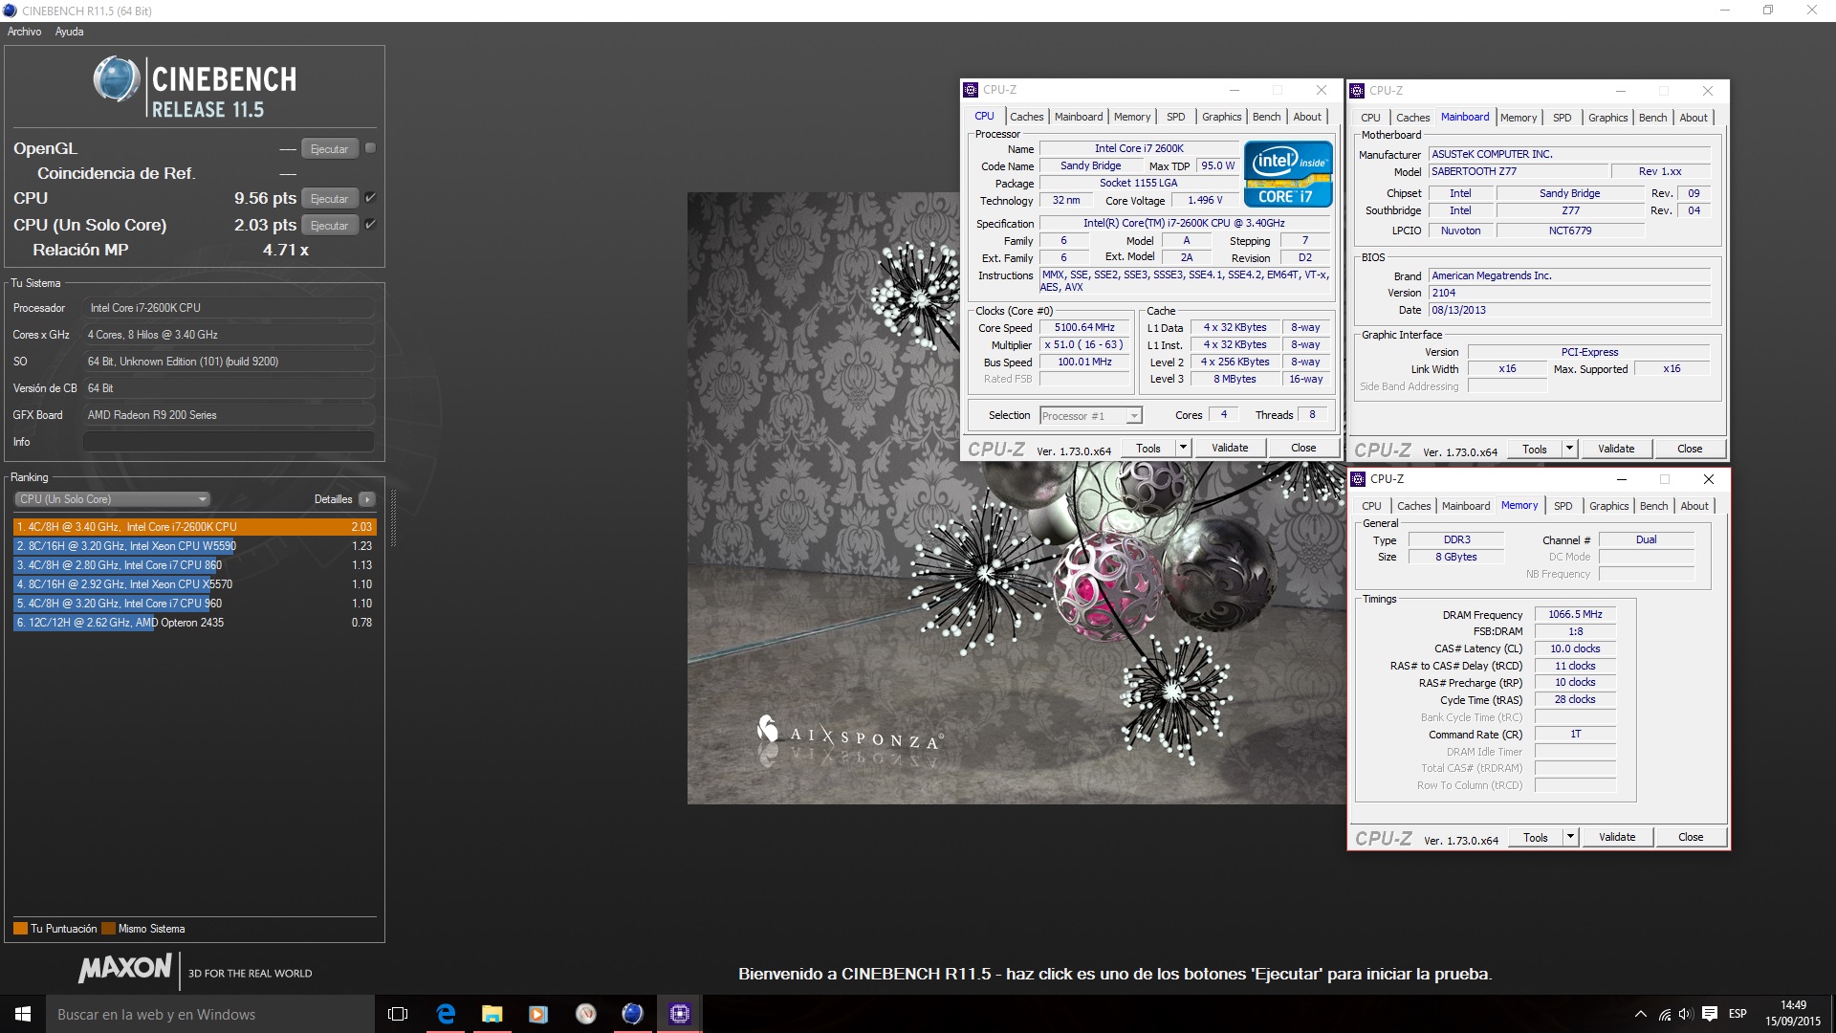
Task: Click CPU-Z title icon of CPU tab window
Action: coord(972,90)
